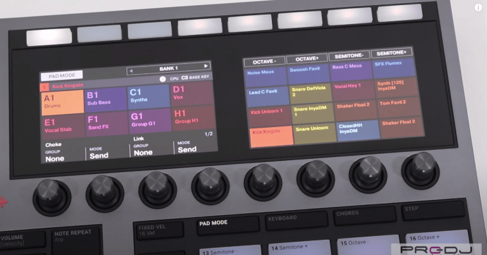Select the ClosedHH InyaDM pad
Image resolution: width=487 pixels, height=255 pixels.
(x=358, y=130)
